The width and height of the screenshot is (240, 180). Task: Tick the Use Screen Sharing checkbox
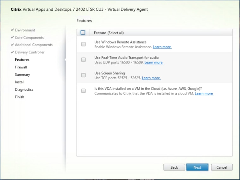click(83, 75)
